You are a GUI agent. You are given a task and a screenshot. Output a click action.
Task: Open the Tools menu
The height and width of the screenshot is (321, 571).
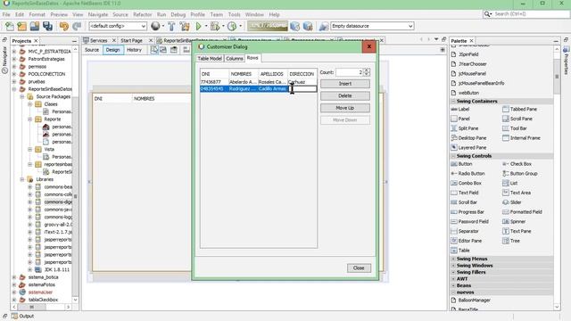tap(234, 14)
